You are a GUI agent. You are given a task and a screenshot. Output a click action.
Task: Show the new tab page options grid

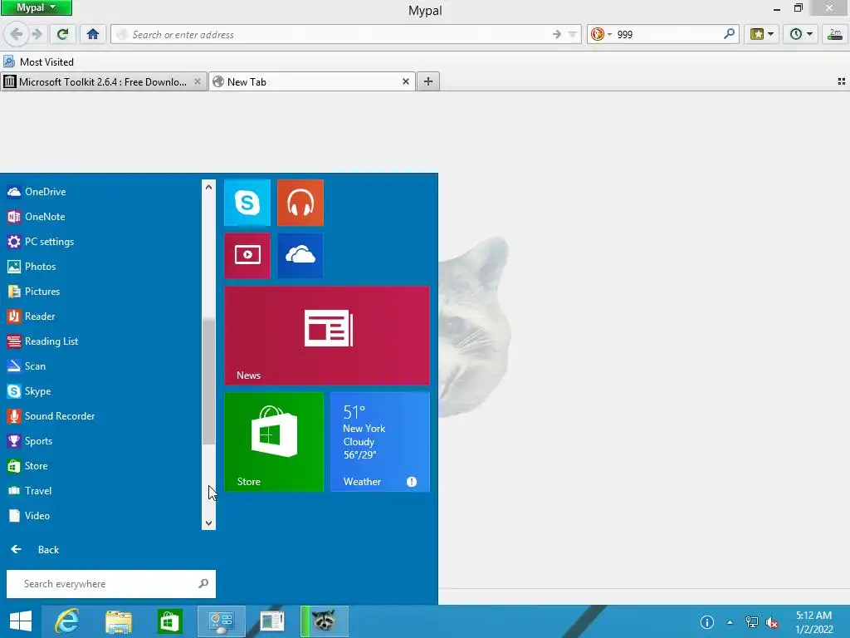coord(842,82)
